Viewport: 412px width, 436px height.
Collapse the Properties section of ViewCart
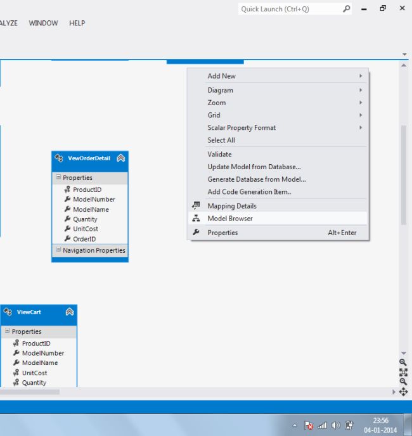8,331
